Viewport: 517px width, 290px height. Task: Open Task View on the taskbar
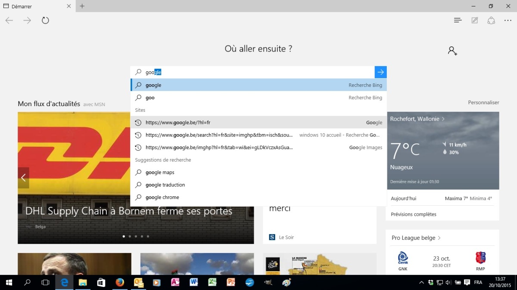point(45,282)
